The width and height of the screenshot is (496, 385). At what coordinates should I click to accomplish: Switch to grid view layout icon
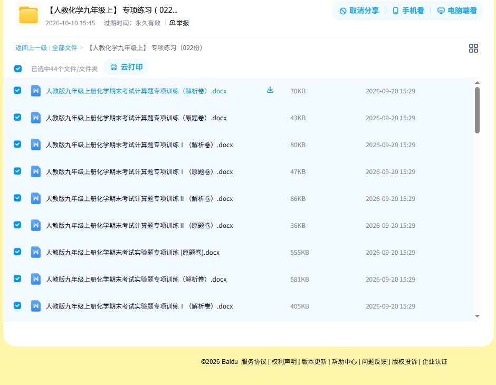coord(473,49)
